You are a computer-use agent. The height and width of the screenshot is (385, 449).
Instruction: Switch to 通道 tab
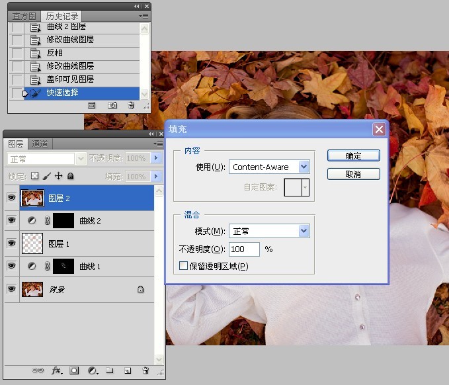40,144
